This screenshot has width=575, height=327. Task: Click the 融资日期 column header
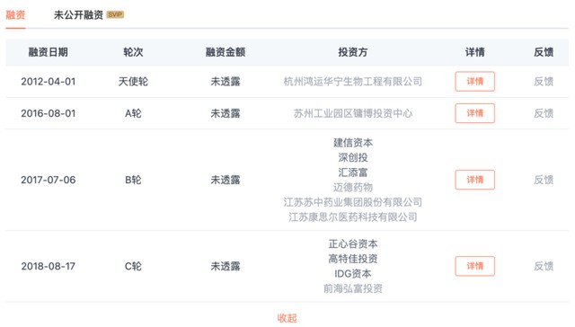point(48,52)
